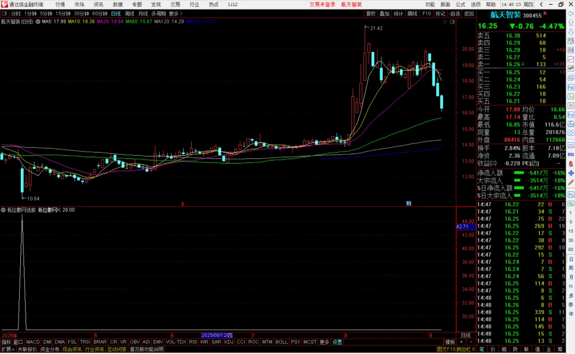575x354 pixels.
Task: Click the gear icon beside 低位撒网选股 indicator
Action: point(3,210)
